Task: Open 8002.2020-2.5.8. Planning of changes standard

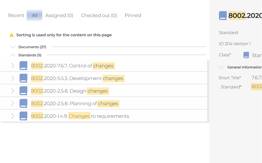Action: click(75, 103)
